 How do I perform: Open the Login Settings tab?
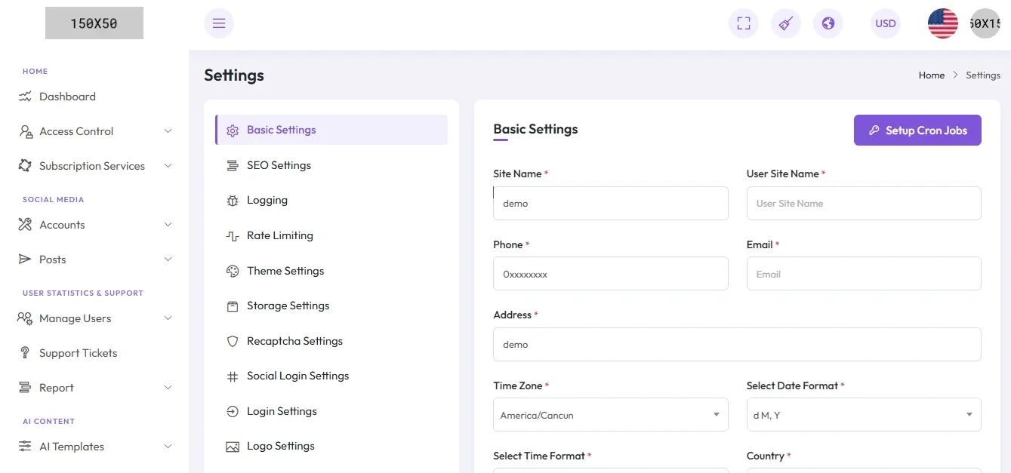pyautogui.click(x=331, y=411)
